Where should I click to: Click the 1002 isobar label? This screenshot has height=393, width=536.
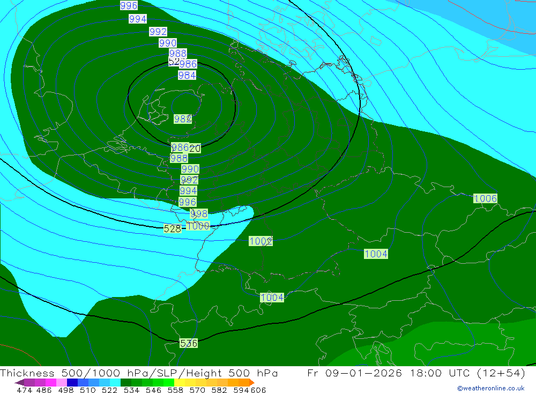[x=260, y=241]
